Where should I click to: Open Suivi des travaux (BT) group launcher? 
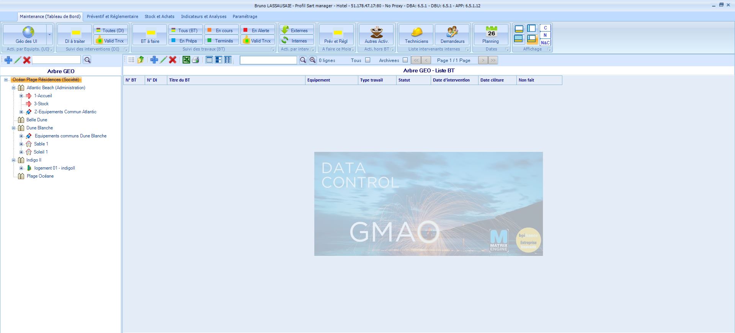(x=273, y=49)
